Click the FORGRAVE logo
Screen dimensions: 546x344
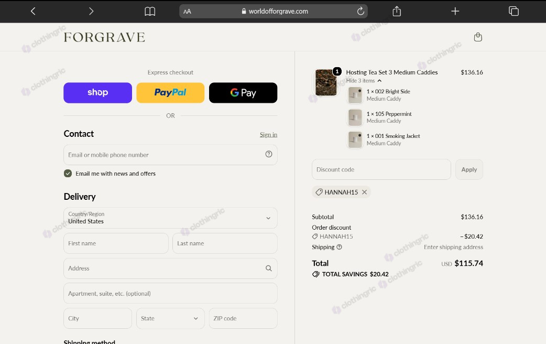[104, 37]
